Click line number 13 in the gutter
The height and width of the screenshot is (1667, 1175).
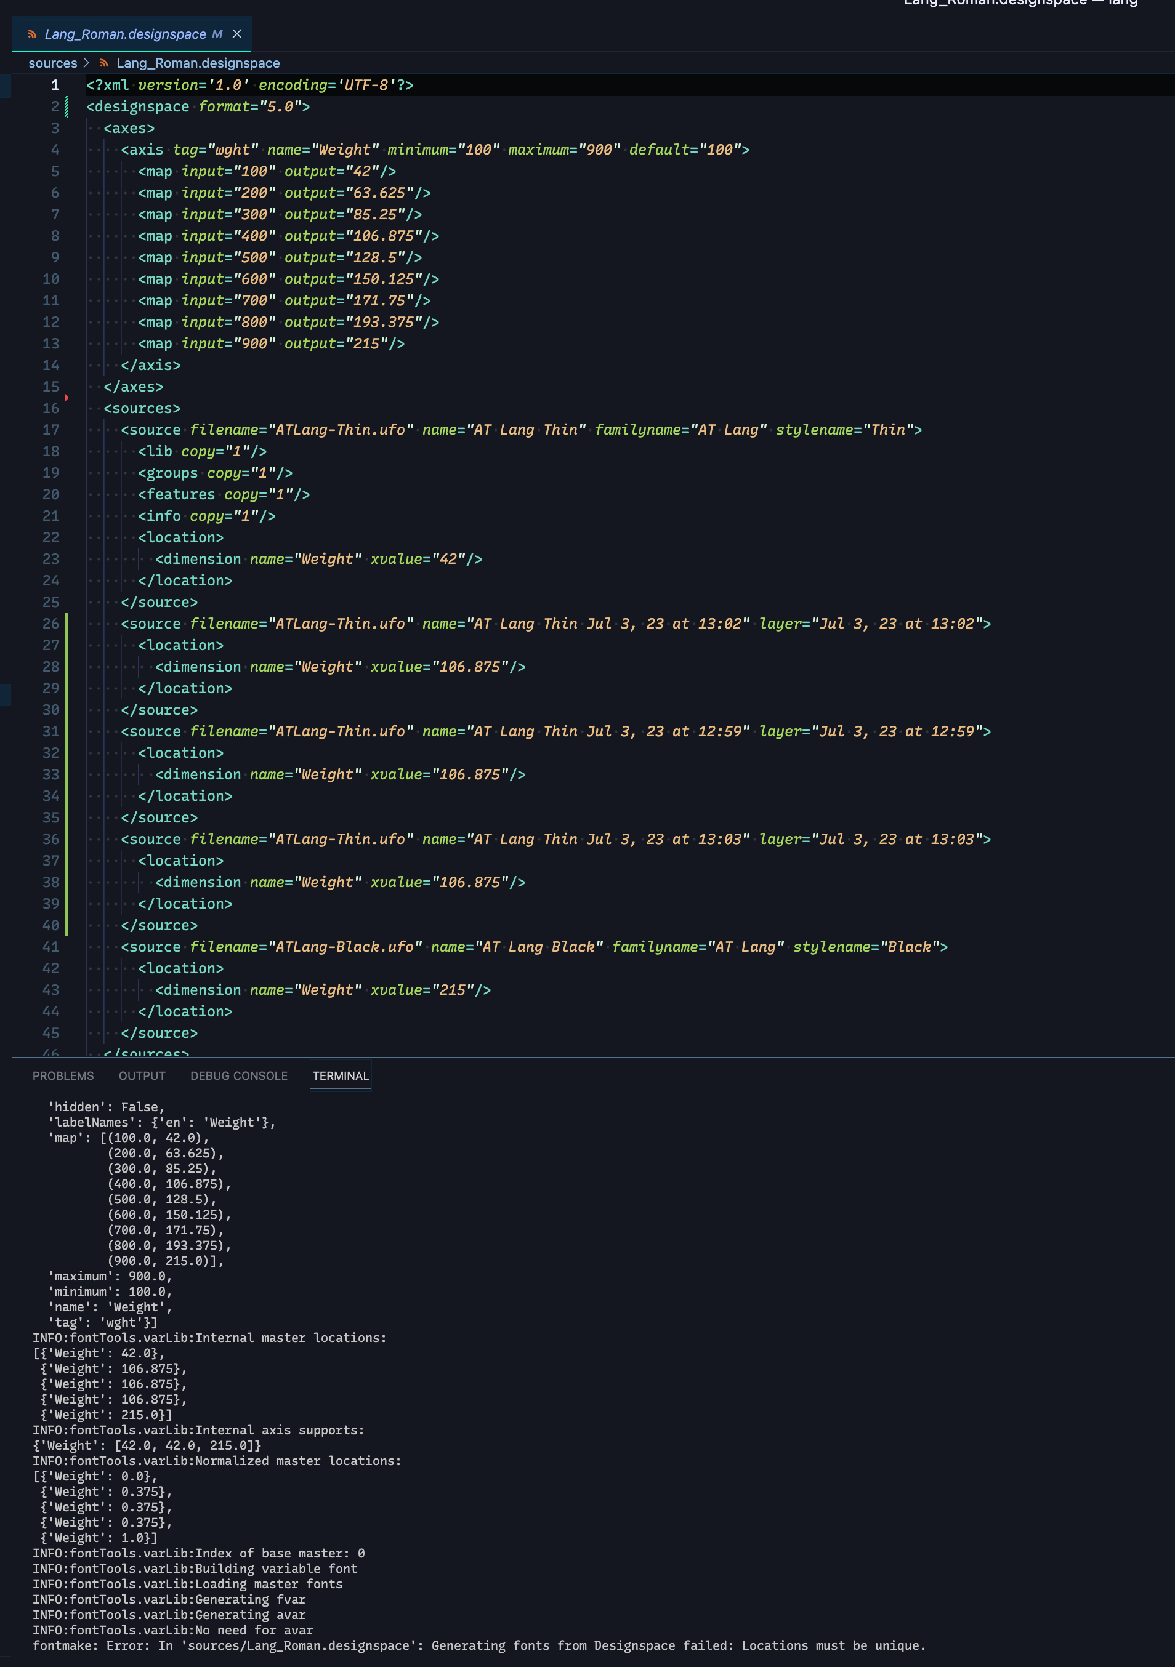[x=51, y=343]
